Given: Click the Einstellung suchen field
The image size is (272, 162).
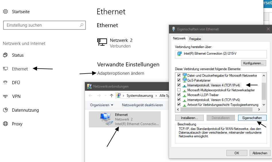Looking at the screenshot, I should pyautogui.click(x=44, y=25).
